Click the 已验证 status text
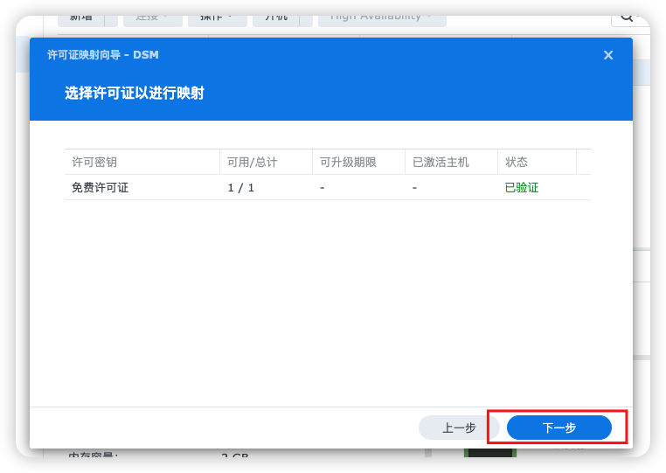 coord(522,187)
